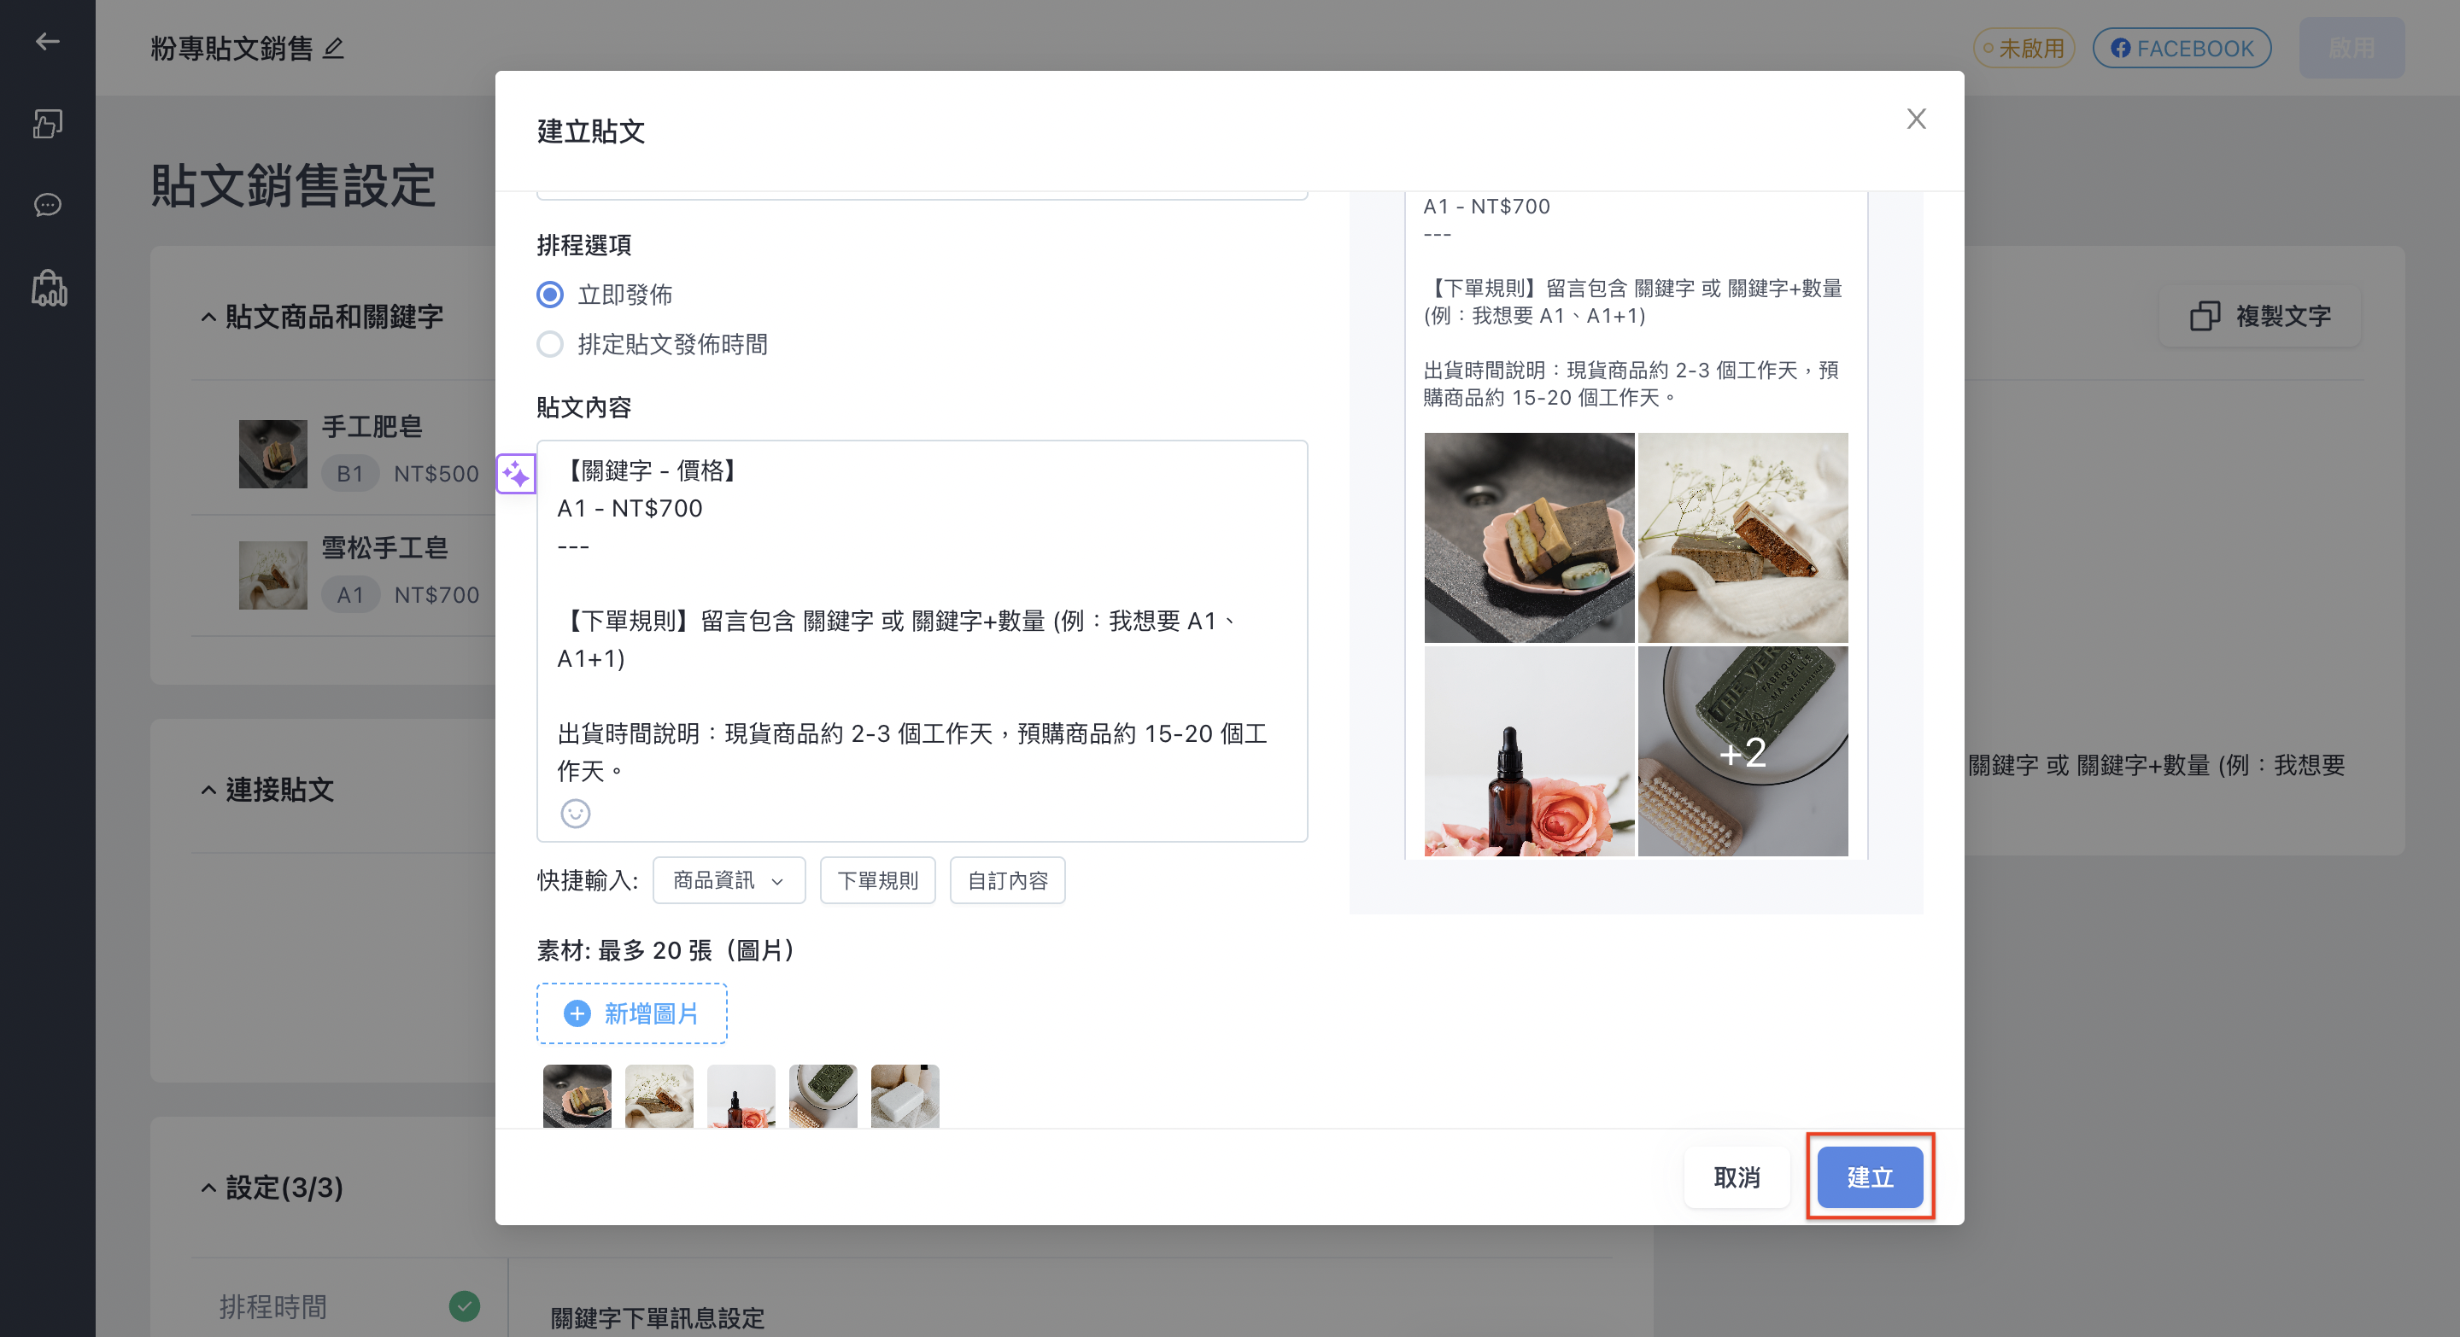Click the 手工肥皂 product name
The width and height of the screenshot is (2460, 1337).
(372, 427)
